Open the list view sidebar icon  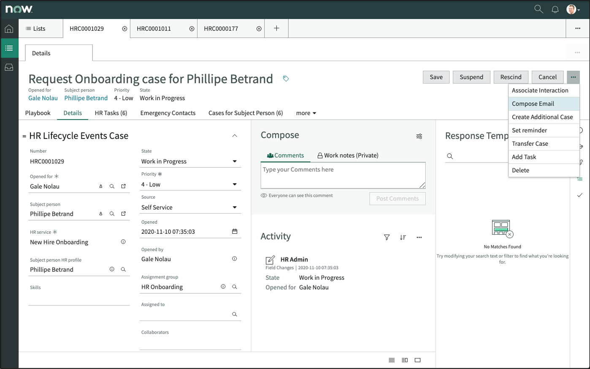click(x=9, y=48)
